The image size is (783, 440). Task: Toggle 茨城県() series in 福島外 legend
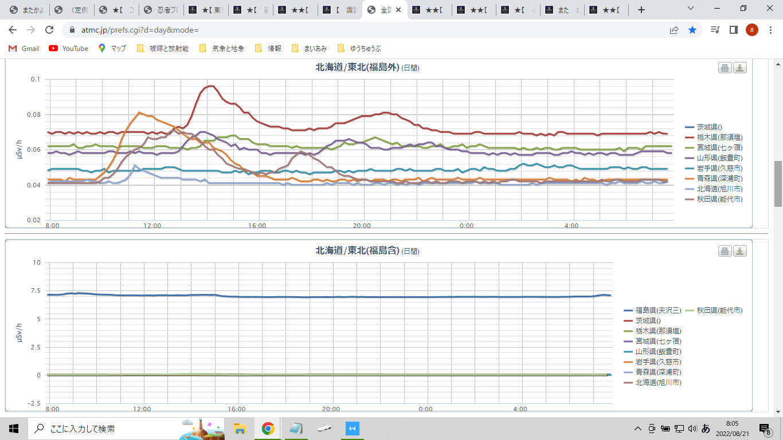(x=703, y=127)
